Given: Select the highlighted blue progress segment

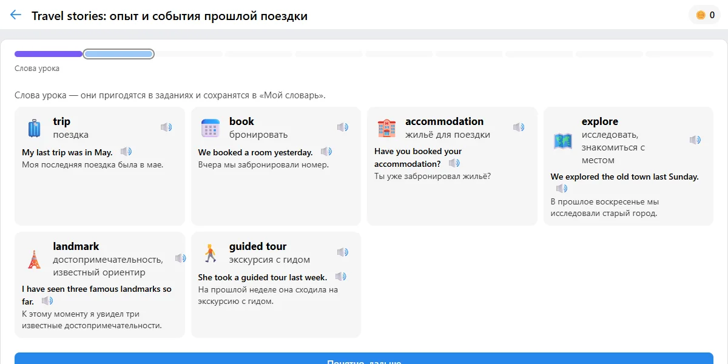Looking at the screenshot, I should point(118,54).
